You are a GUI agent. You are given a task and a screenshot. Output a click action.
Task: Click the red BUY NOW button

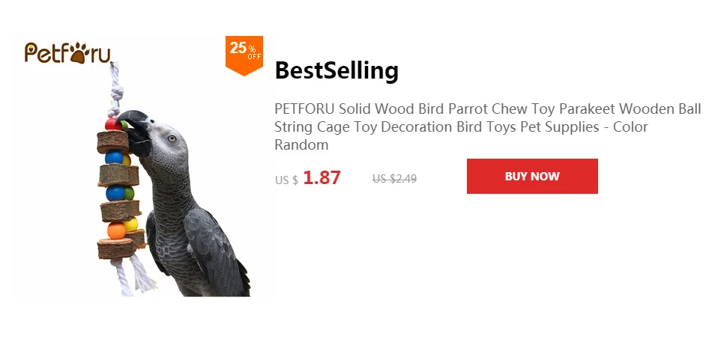532,176
